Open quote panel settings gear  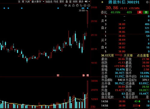147,2
